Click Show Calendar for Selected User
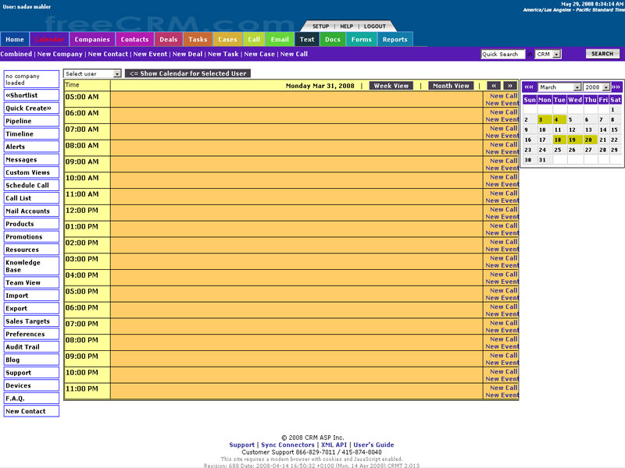This screenshot has height=468, width=625. (187, 73)
